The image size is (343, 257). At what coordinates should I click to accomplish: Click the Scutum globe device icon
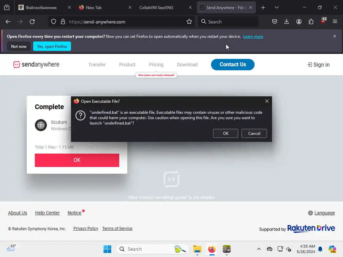41,125
